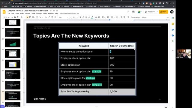This screenshot has height=108, width=192.
Task: Choose the Line tool
Action: point(40,17)
